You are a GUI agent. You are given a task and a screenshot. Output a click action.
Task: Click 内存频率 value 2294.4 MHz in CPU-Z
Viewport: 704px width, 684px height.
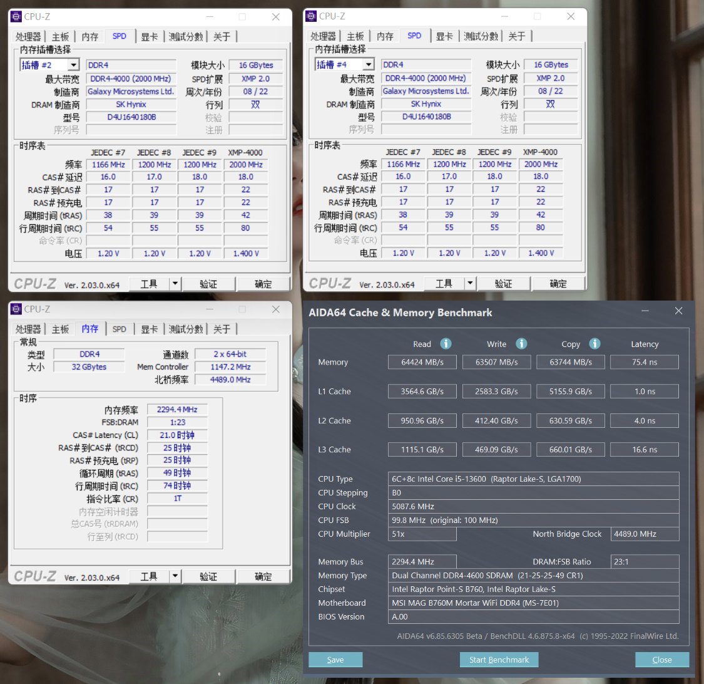tap(177, 410)
